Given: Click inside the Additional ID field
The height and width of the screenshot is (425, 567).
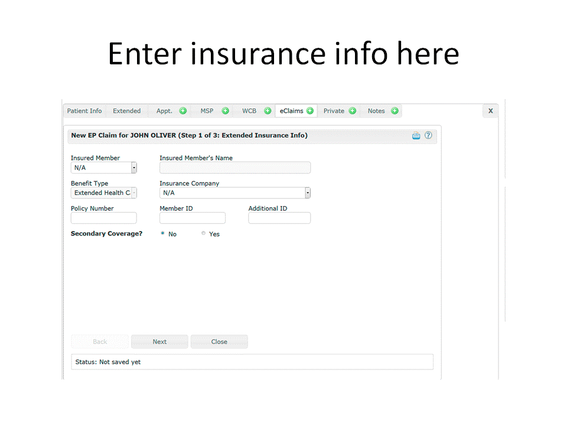Looking at the screenshot, I should pyautogui.click(x=279, y=218).
